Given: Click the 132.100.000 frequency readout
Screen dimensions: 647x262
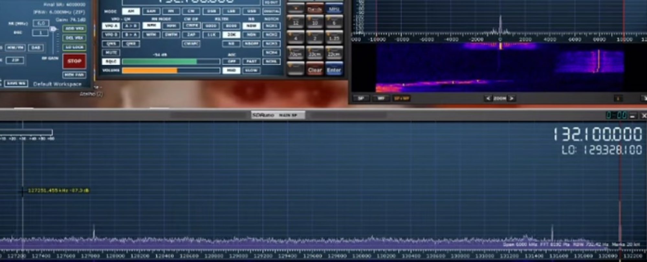Looking at the screenshot, I should coord(598,134).
